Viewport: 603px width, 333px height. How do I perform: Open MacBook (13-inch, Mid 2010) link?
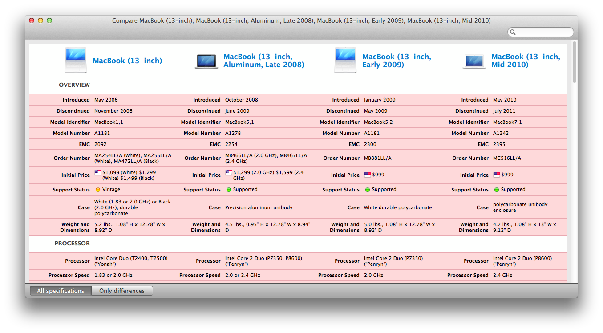(x=526, y=61)
